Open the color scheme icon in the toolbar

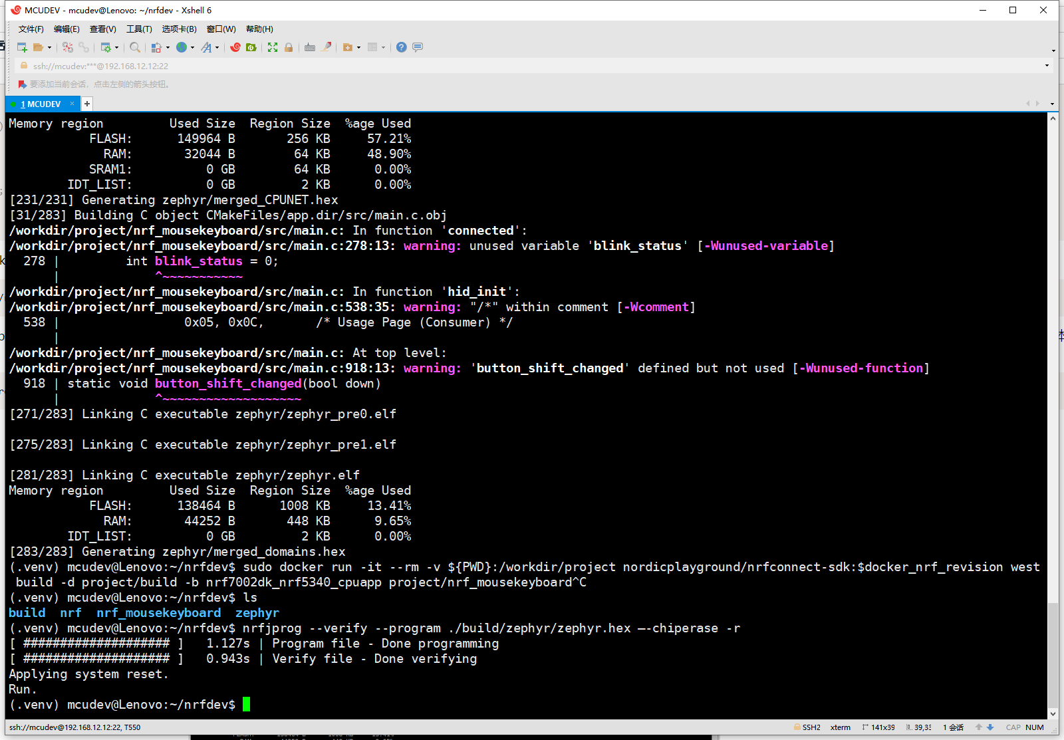156,47
